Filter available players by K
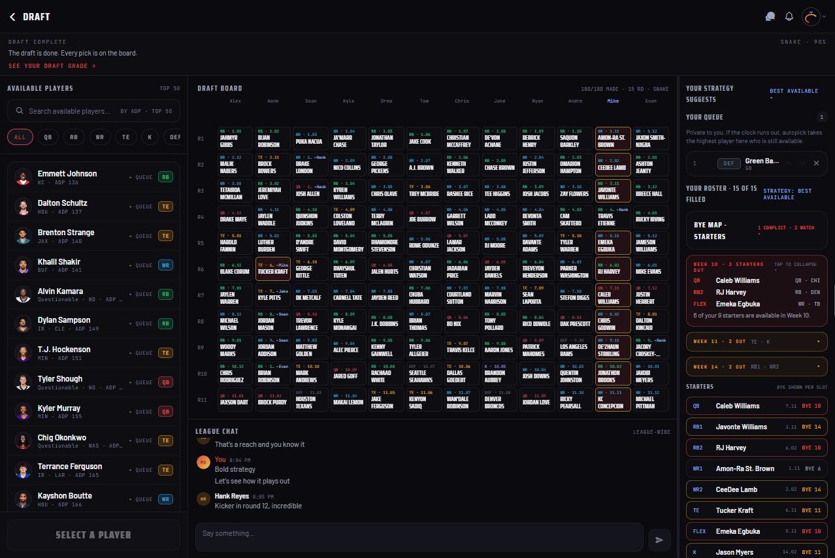 [x=150, y=137]
